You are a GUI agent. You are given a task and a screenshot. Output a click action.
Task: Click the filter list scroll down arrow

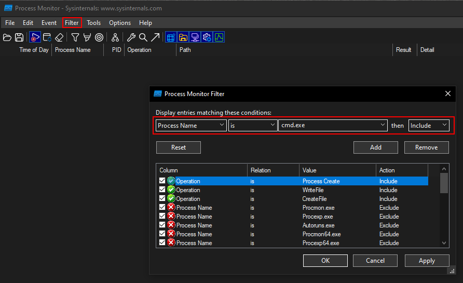pyautogui.click(x=444, y=243)
